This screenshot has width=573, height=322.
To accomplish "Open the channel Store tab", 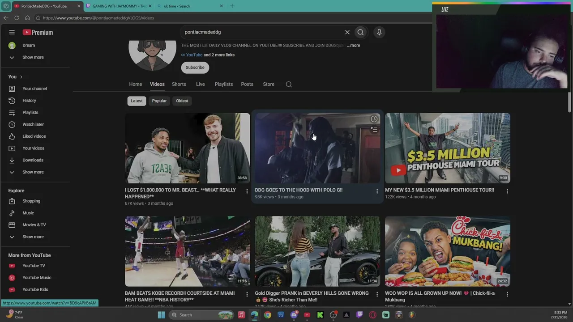I will 269,84.
